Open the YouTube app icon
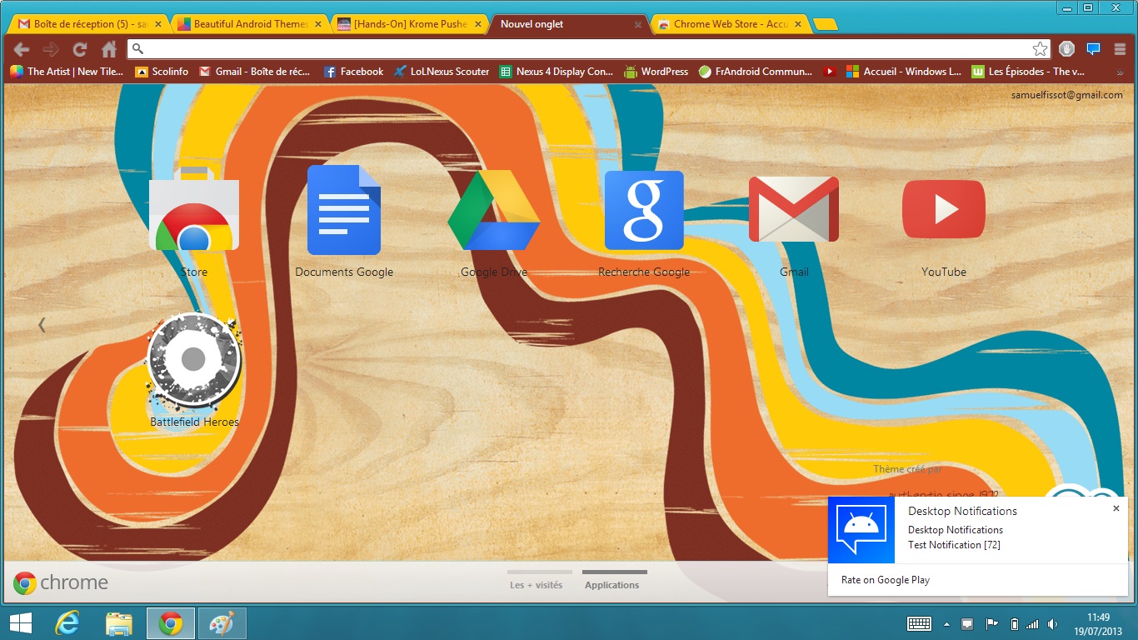 tap(944, 209)
